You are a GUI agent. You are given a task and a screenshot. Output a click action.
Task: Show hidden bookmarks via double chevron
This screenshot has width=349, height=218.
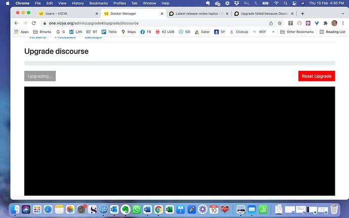coord(273,32)
